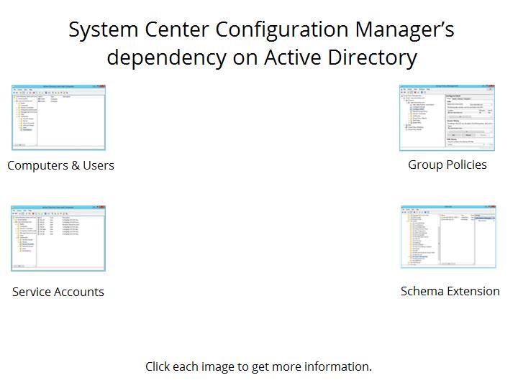Open the Computers & Users screenshot thumbnail
Viewport: 518px width, 388px height.
(58, 117)
